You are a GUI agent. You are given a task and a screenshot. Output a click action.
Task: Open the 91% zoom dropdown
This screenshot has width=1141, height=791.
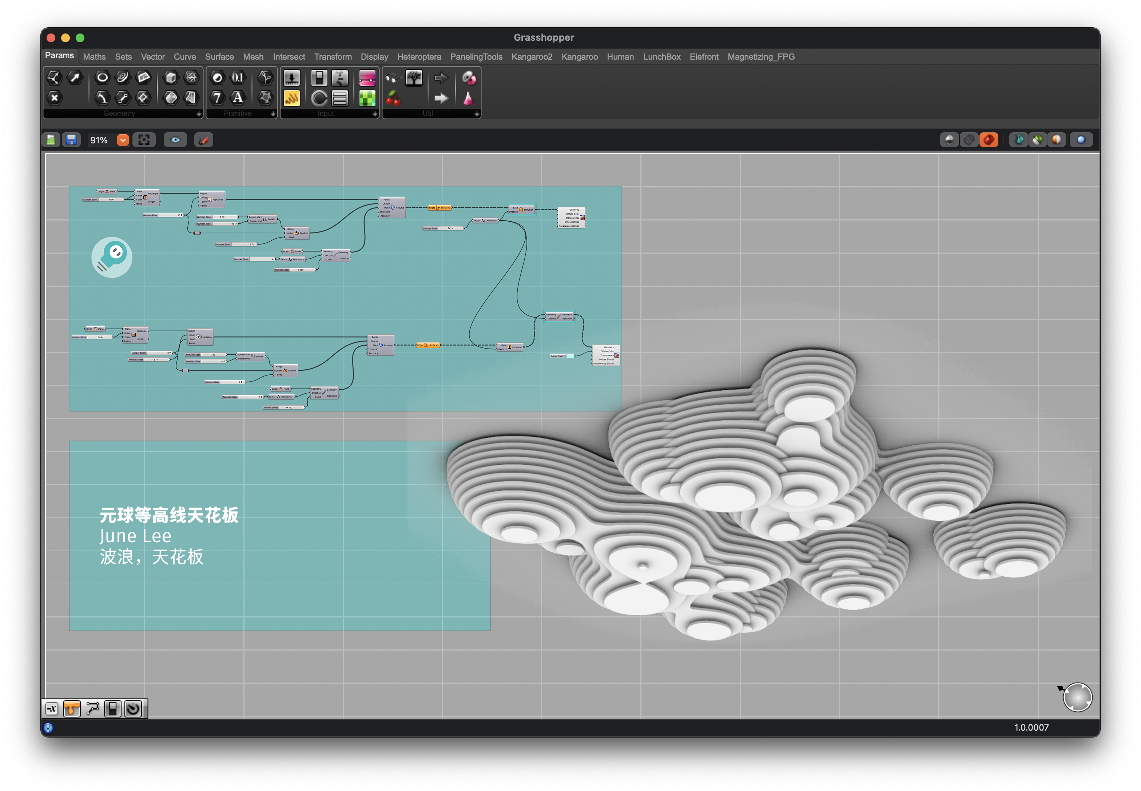tap(122, 140)
